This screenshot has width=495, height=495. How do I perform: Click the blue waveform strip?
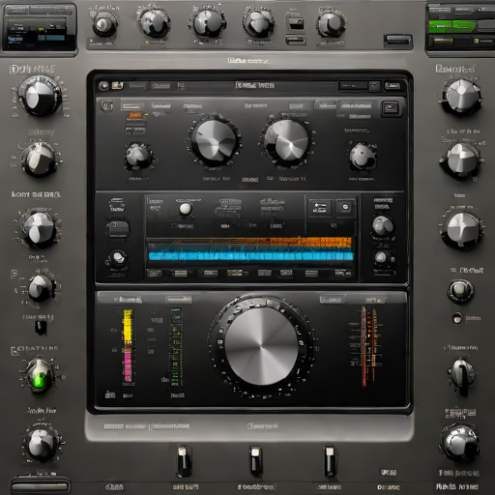250,256
